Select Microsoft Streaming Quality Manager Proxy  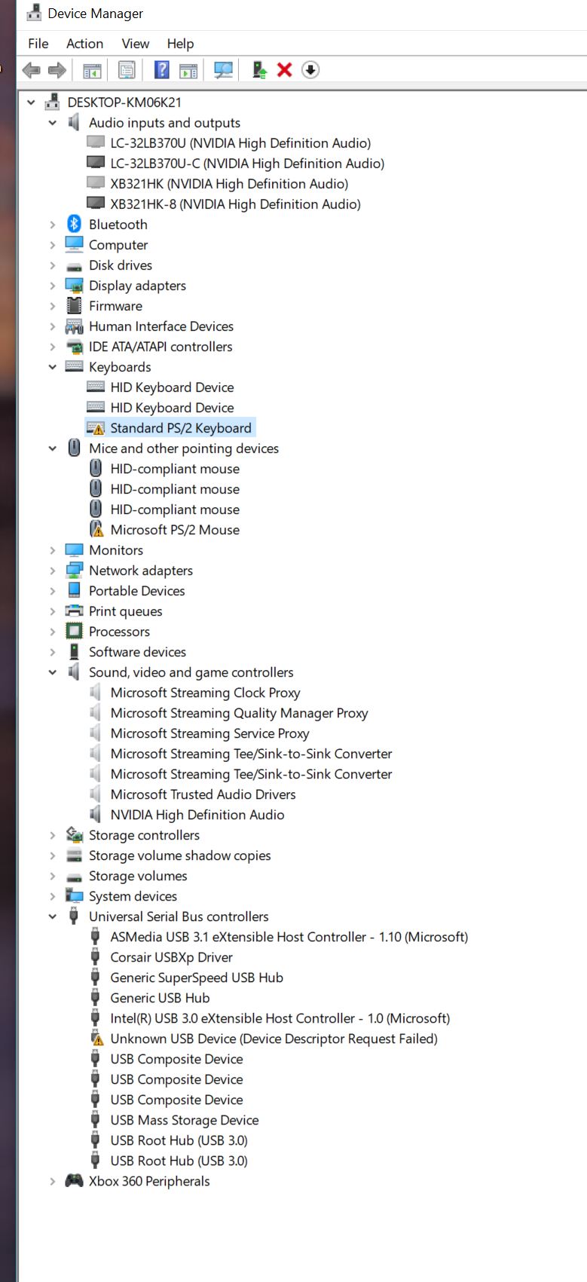point(239,713)
